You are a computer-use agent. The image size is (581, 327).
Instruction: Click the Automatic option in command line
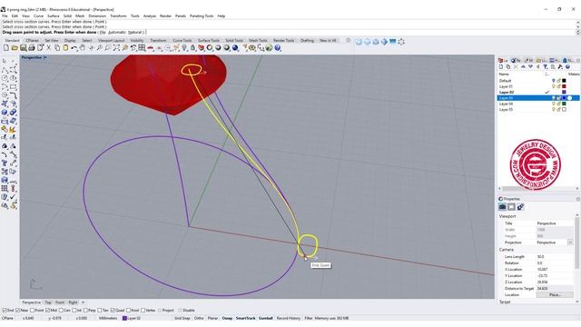(x=117, y=33)
